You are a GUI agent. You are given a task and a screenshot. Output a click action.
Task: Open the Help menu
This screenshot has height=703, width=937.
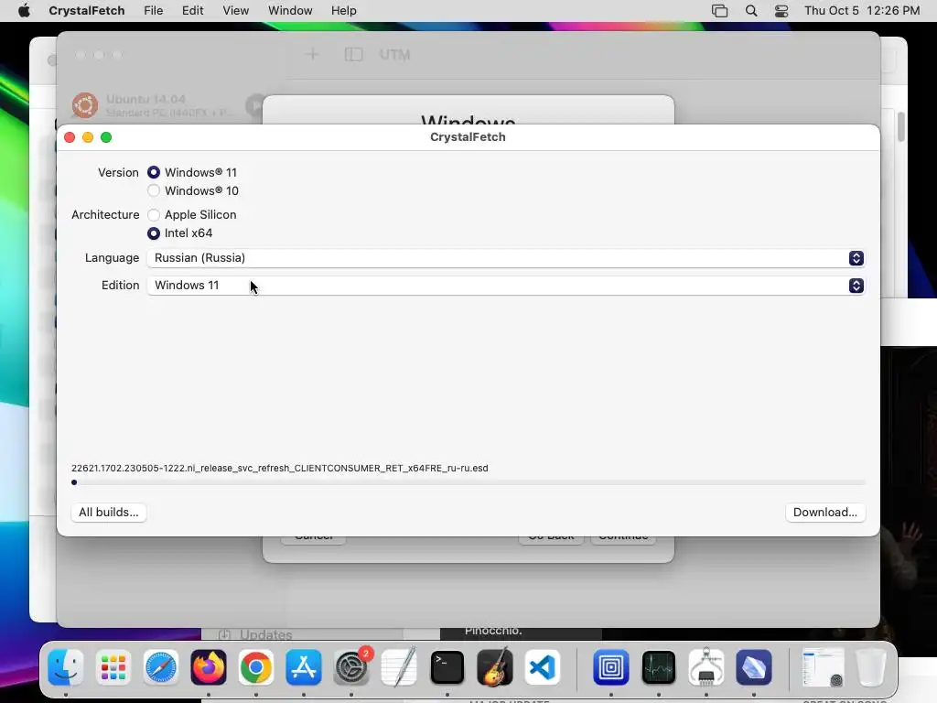click(344, 11)
